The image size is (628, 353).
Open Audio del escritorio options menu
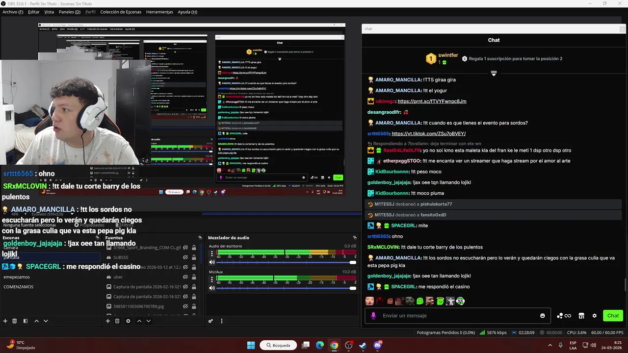(212, 253)
